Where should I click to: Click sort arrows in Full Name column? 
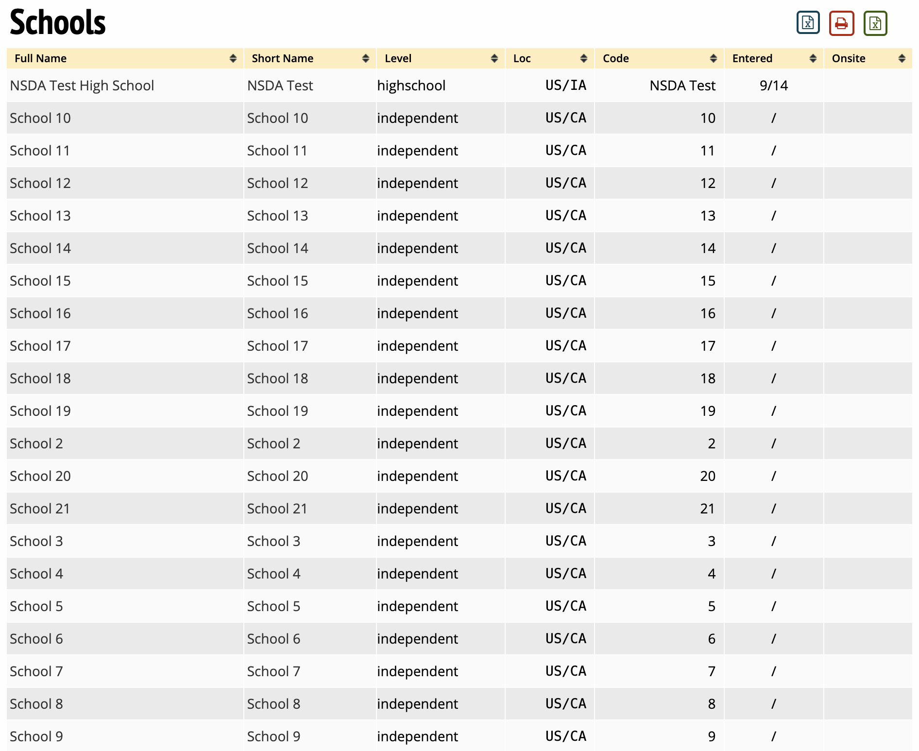pyautogui.click(x=233, y=58)
